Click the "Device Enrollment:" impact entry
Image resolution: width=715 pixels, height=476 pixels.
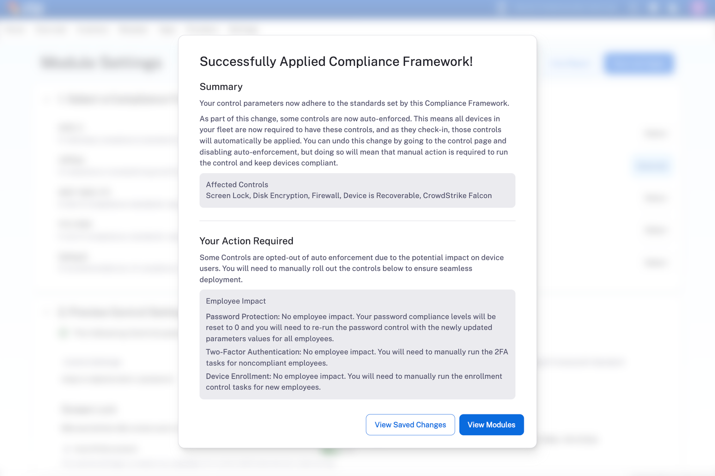pyautogui.click(x=238, y=376)
